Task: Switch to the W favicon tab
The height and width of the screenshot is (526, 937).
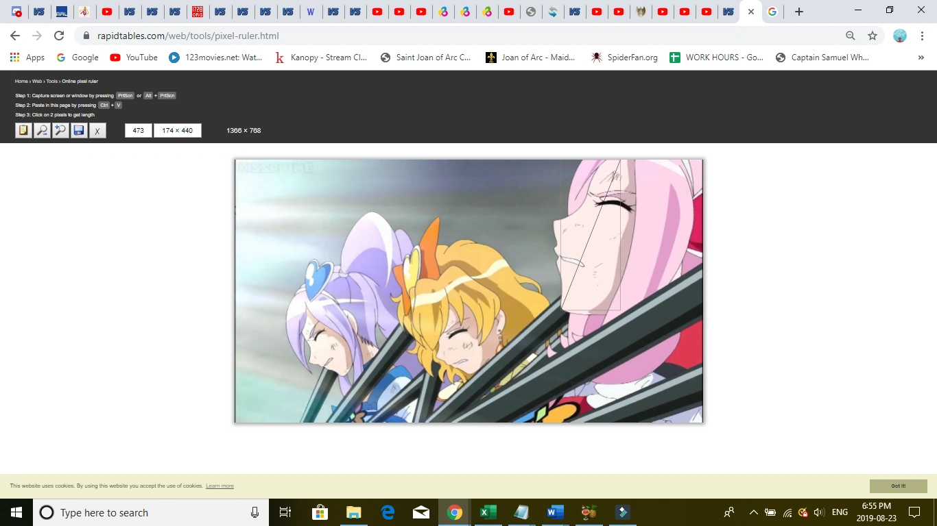Action: tap(311, 12)
